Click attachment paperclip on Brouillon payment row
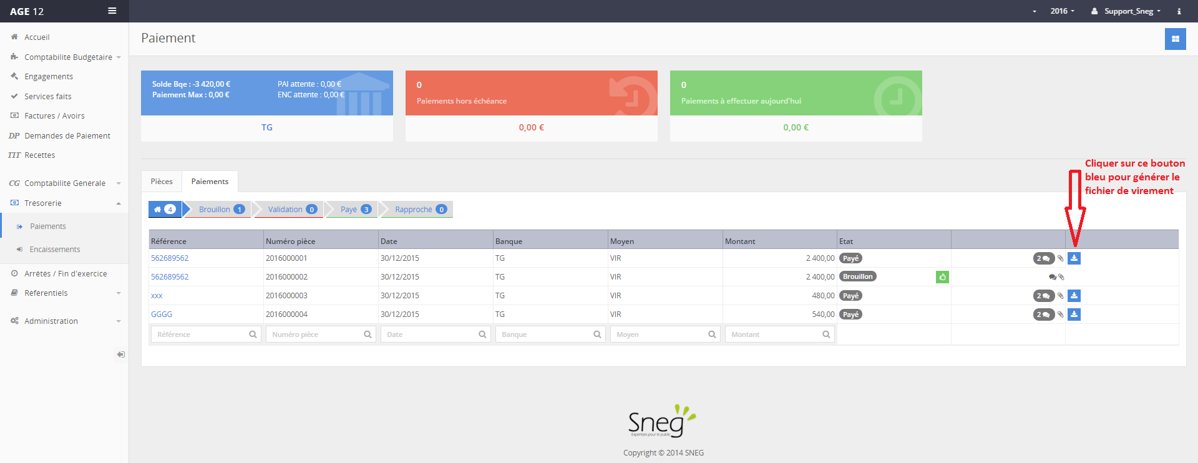1198x463 pixels. 1061,277
